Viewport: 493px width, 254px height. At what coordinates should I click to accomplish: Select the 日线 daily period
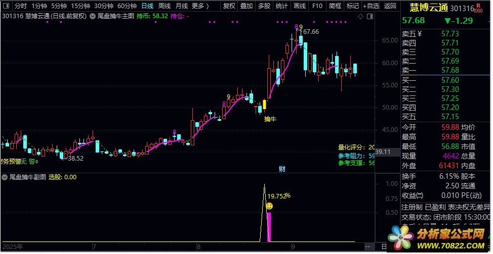tap(147, 6)
